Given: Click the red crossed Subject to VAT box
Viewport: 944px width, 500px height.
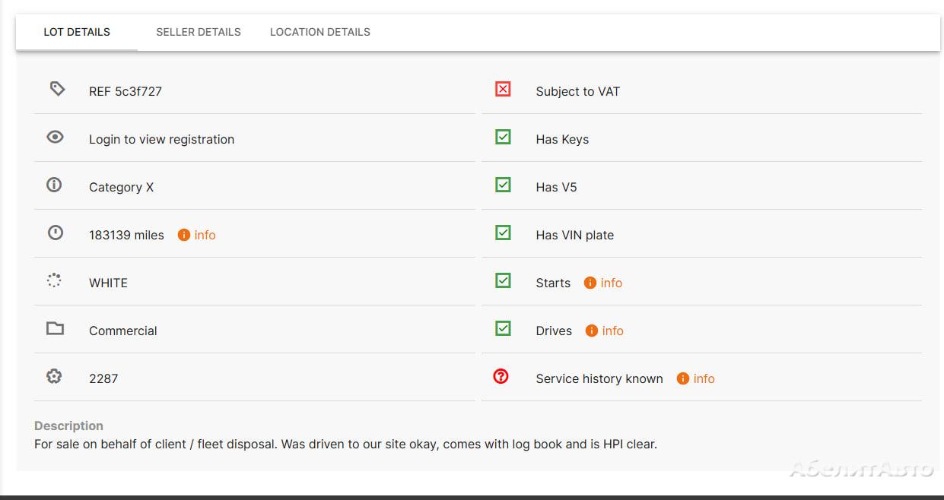Looking at the screenshot, I should click(503, 90).
